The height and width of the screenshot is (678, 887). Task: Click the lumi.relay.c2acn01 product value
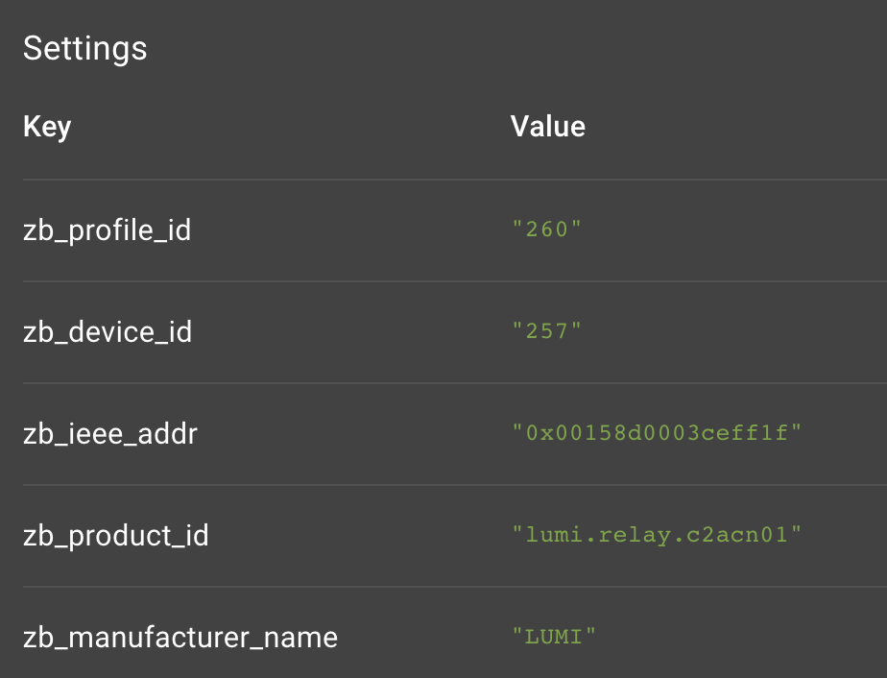point(657,536)
